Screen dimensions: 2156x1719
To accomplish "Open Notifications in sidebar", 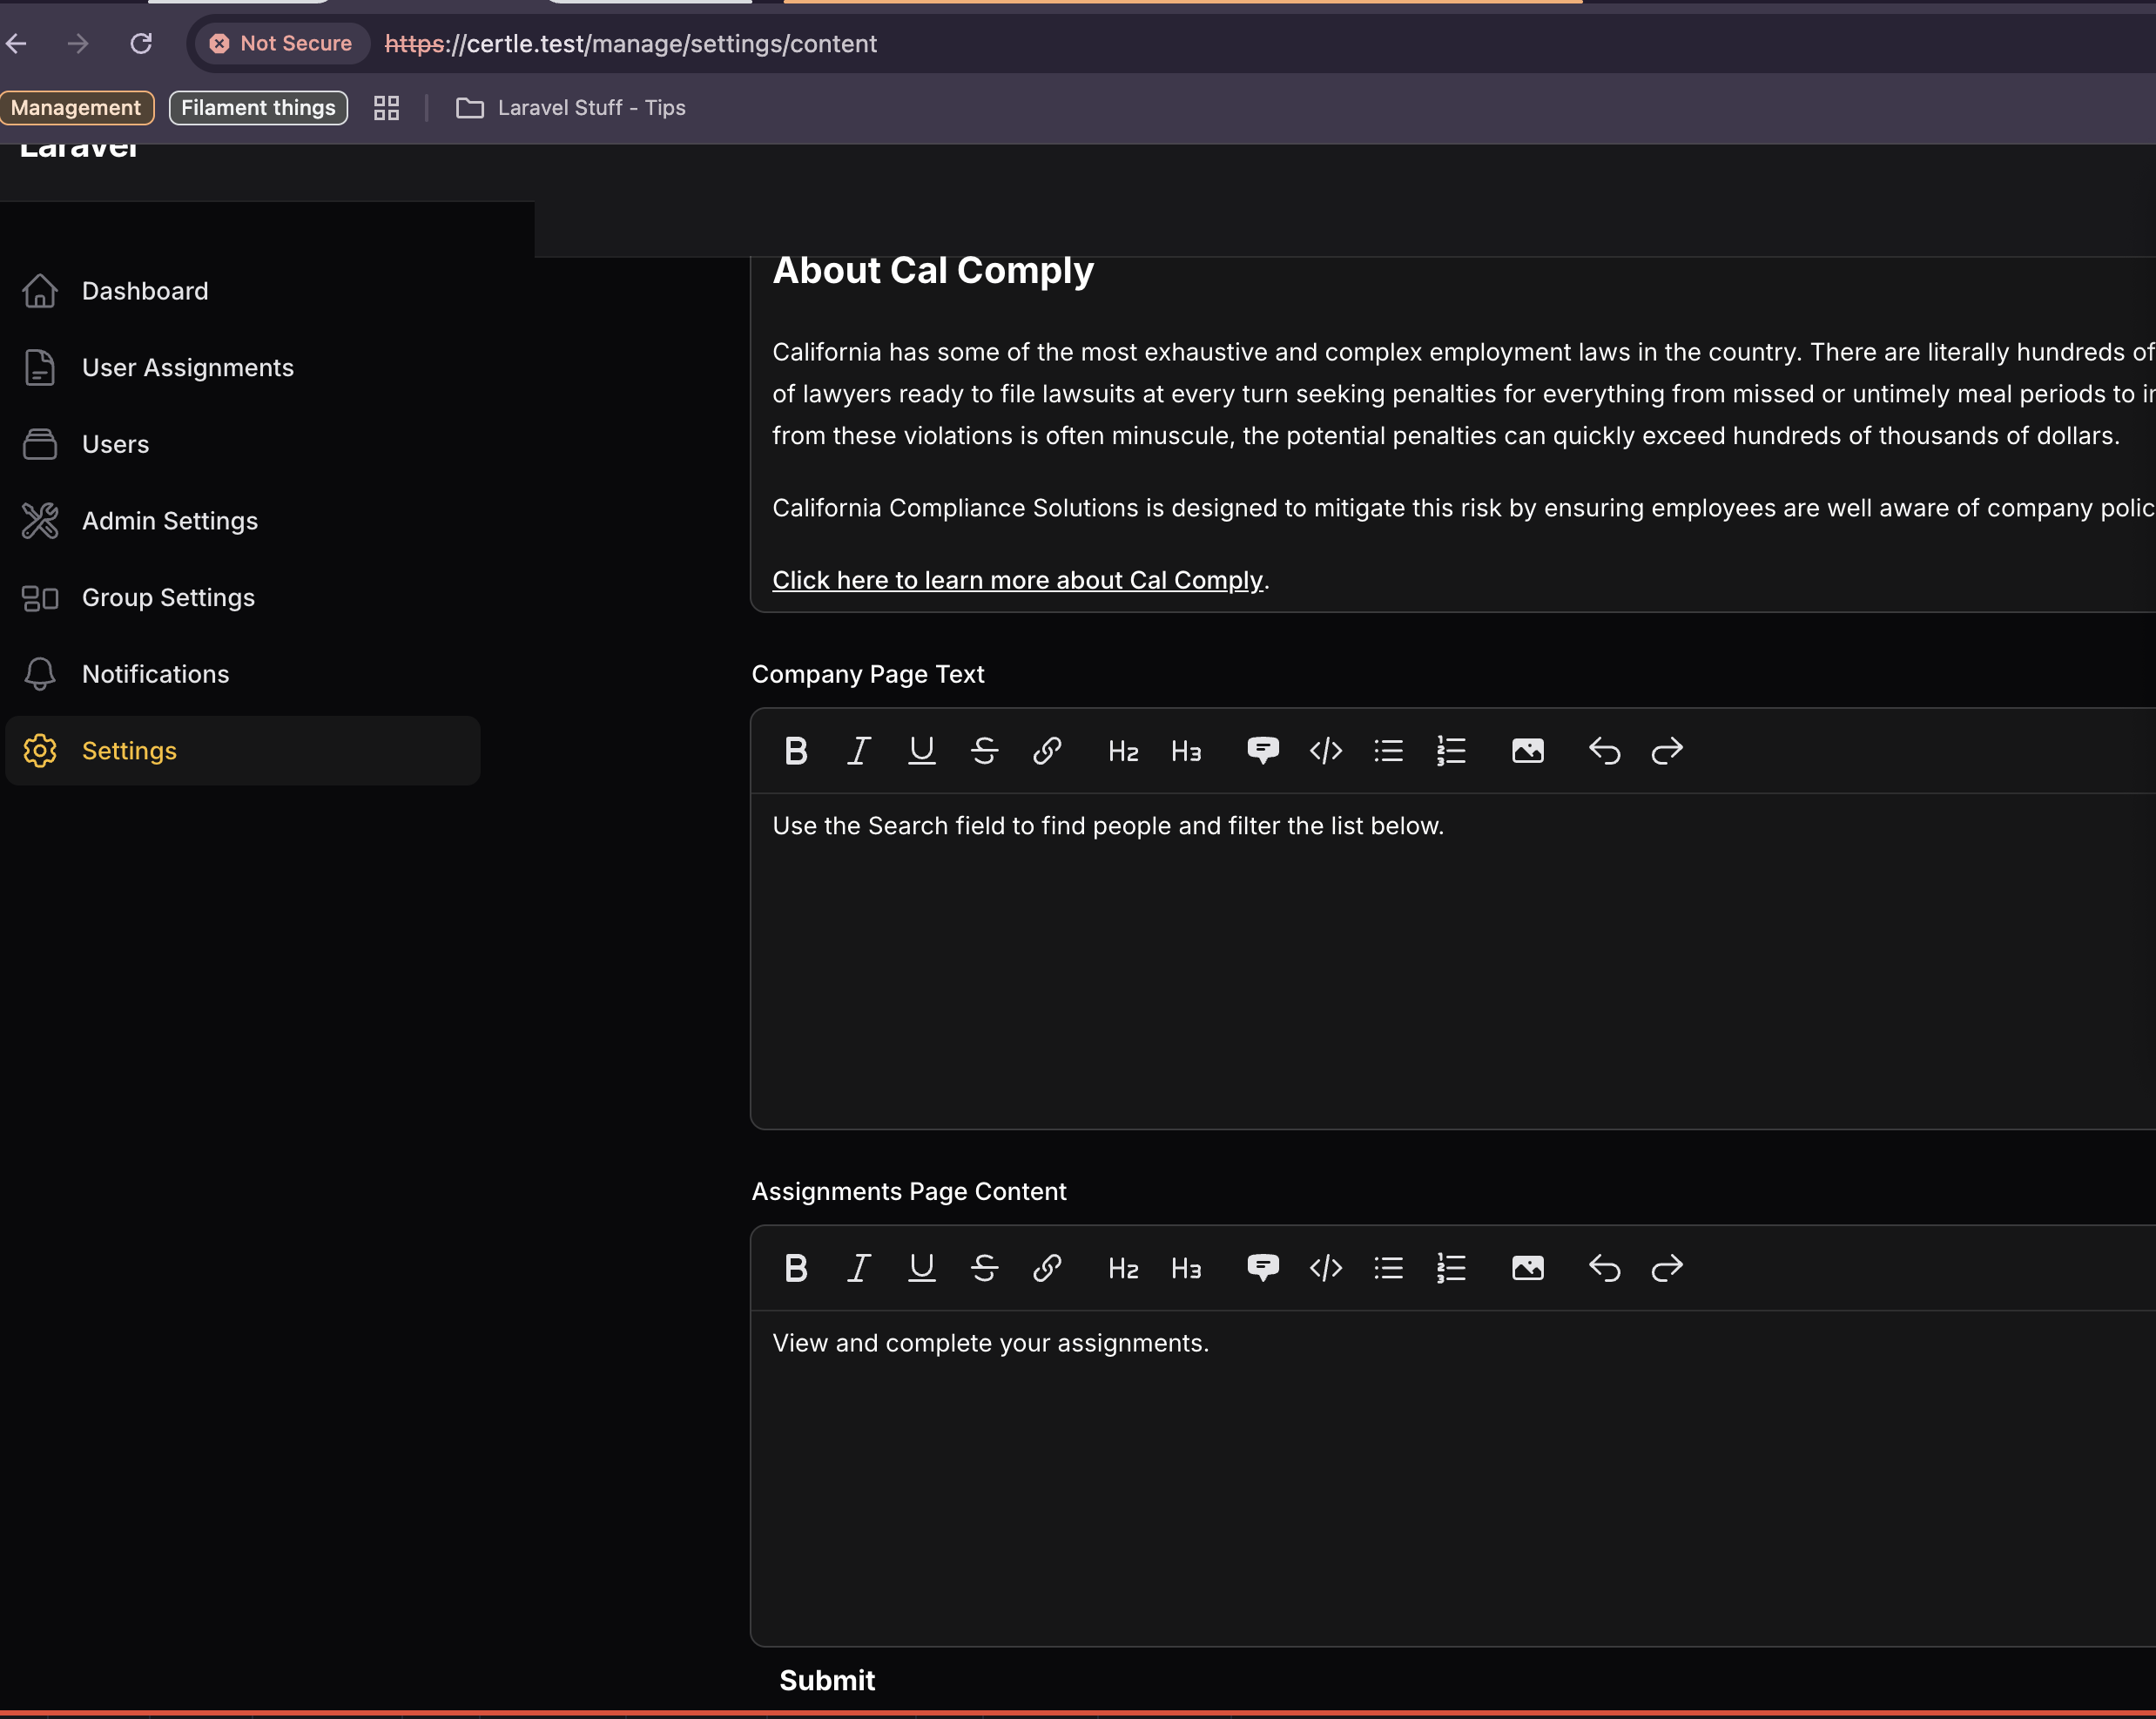I will click(155, 674).
